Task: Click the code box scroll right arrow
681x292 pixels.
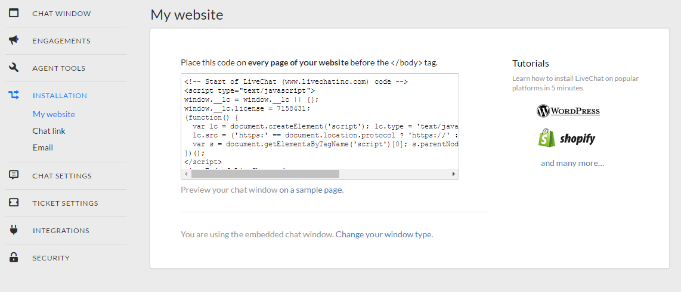Action: click(454, 174)
